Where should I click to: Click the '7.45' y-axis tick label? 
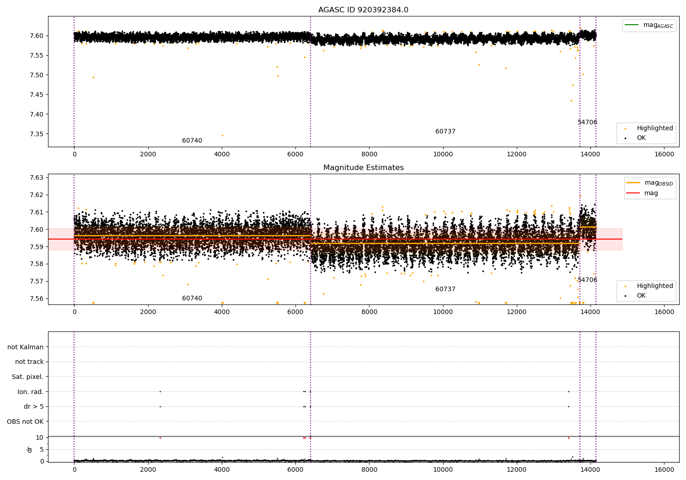[x=37, y=95]
